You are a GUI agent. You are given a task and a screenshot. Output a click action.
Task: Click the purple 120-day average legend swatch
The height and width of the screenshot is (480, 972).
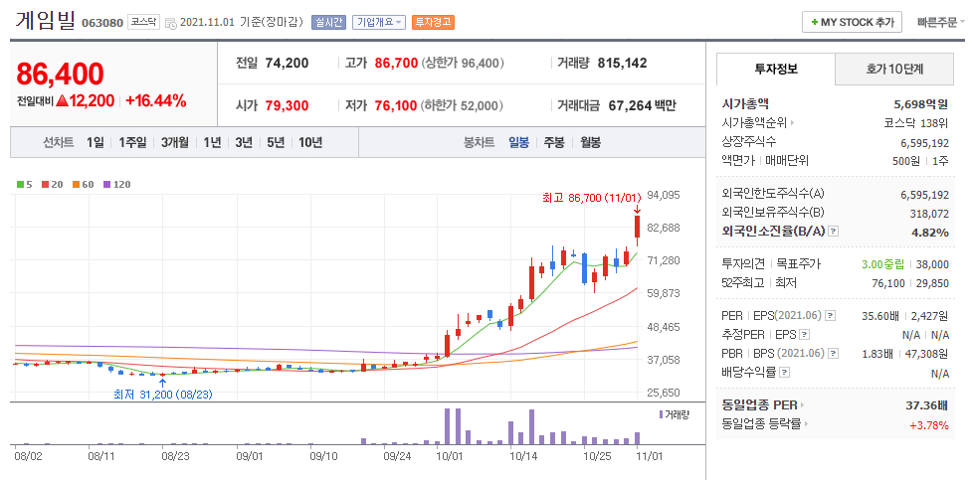click(106, 185)
